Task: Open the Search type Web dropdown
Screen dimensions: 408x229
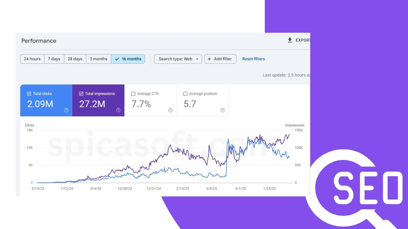Action: point(178,59)
